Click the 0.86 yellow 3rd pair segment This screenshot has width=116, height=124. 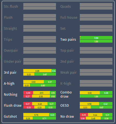37,71
